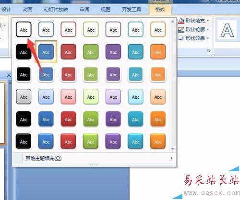Click the gallery scroll down arrow
Image resolution: width=240 pixels, height=200 pixels.
pyautogui.click(x=172, y=149)
